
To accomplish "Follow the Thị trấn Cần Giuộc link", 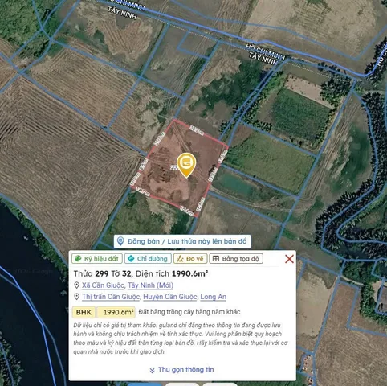I will [x=111, y=297].
